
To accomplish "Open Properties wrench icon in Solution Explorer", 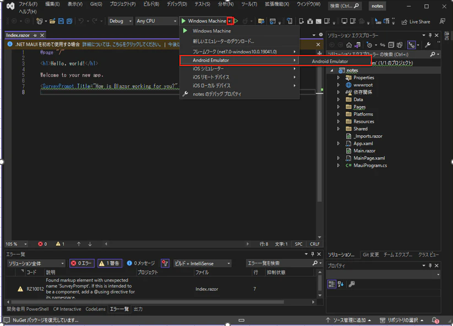I will tap(428, 45).
